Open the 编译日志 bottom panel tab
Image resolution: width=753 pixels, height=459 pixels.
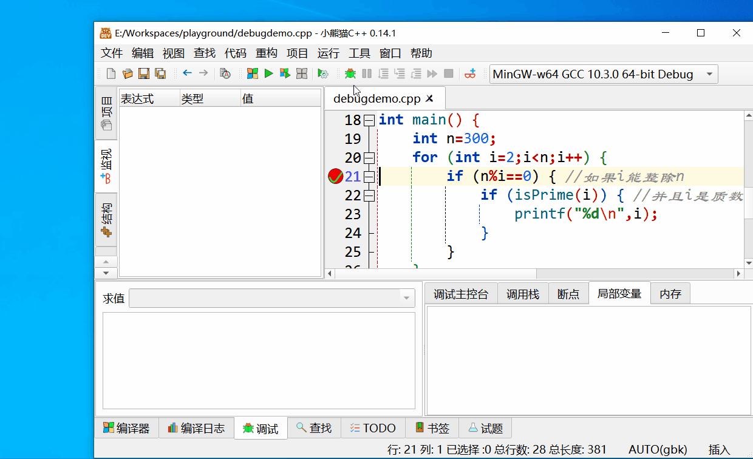pos(196,428)
